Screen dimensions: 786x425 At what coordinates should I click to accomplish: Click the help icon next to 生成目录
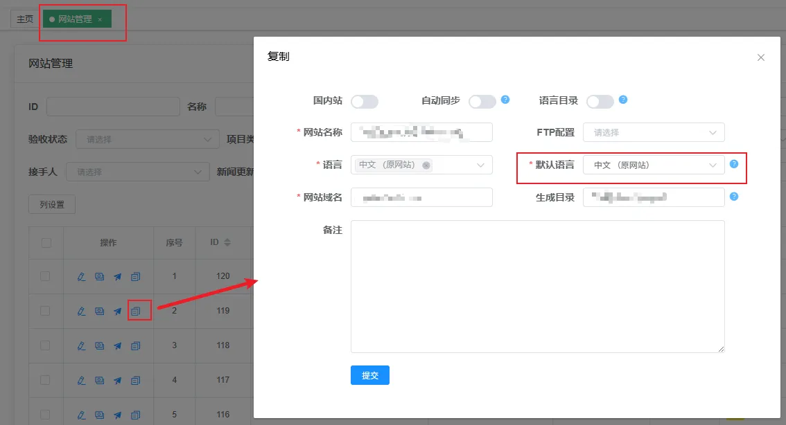pos(734,197)
